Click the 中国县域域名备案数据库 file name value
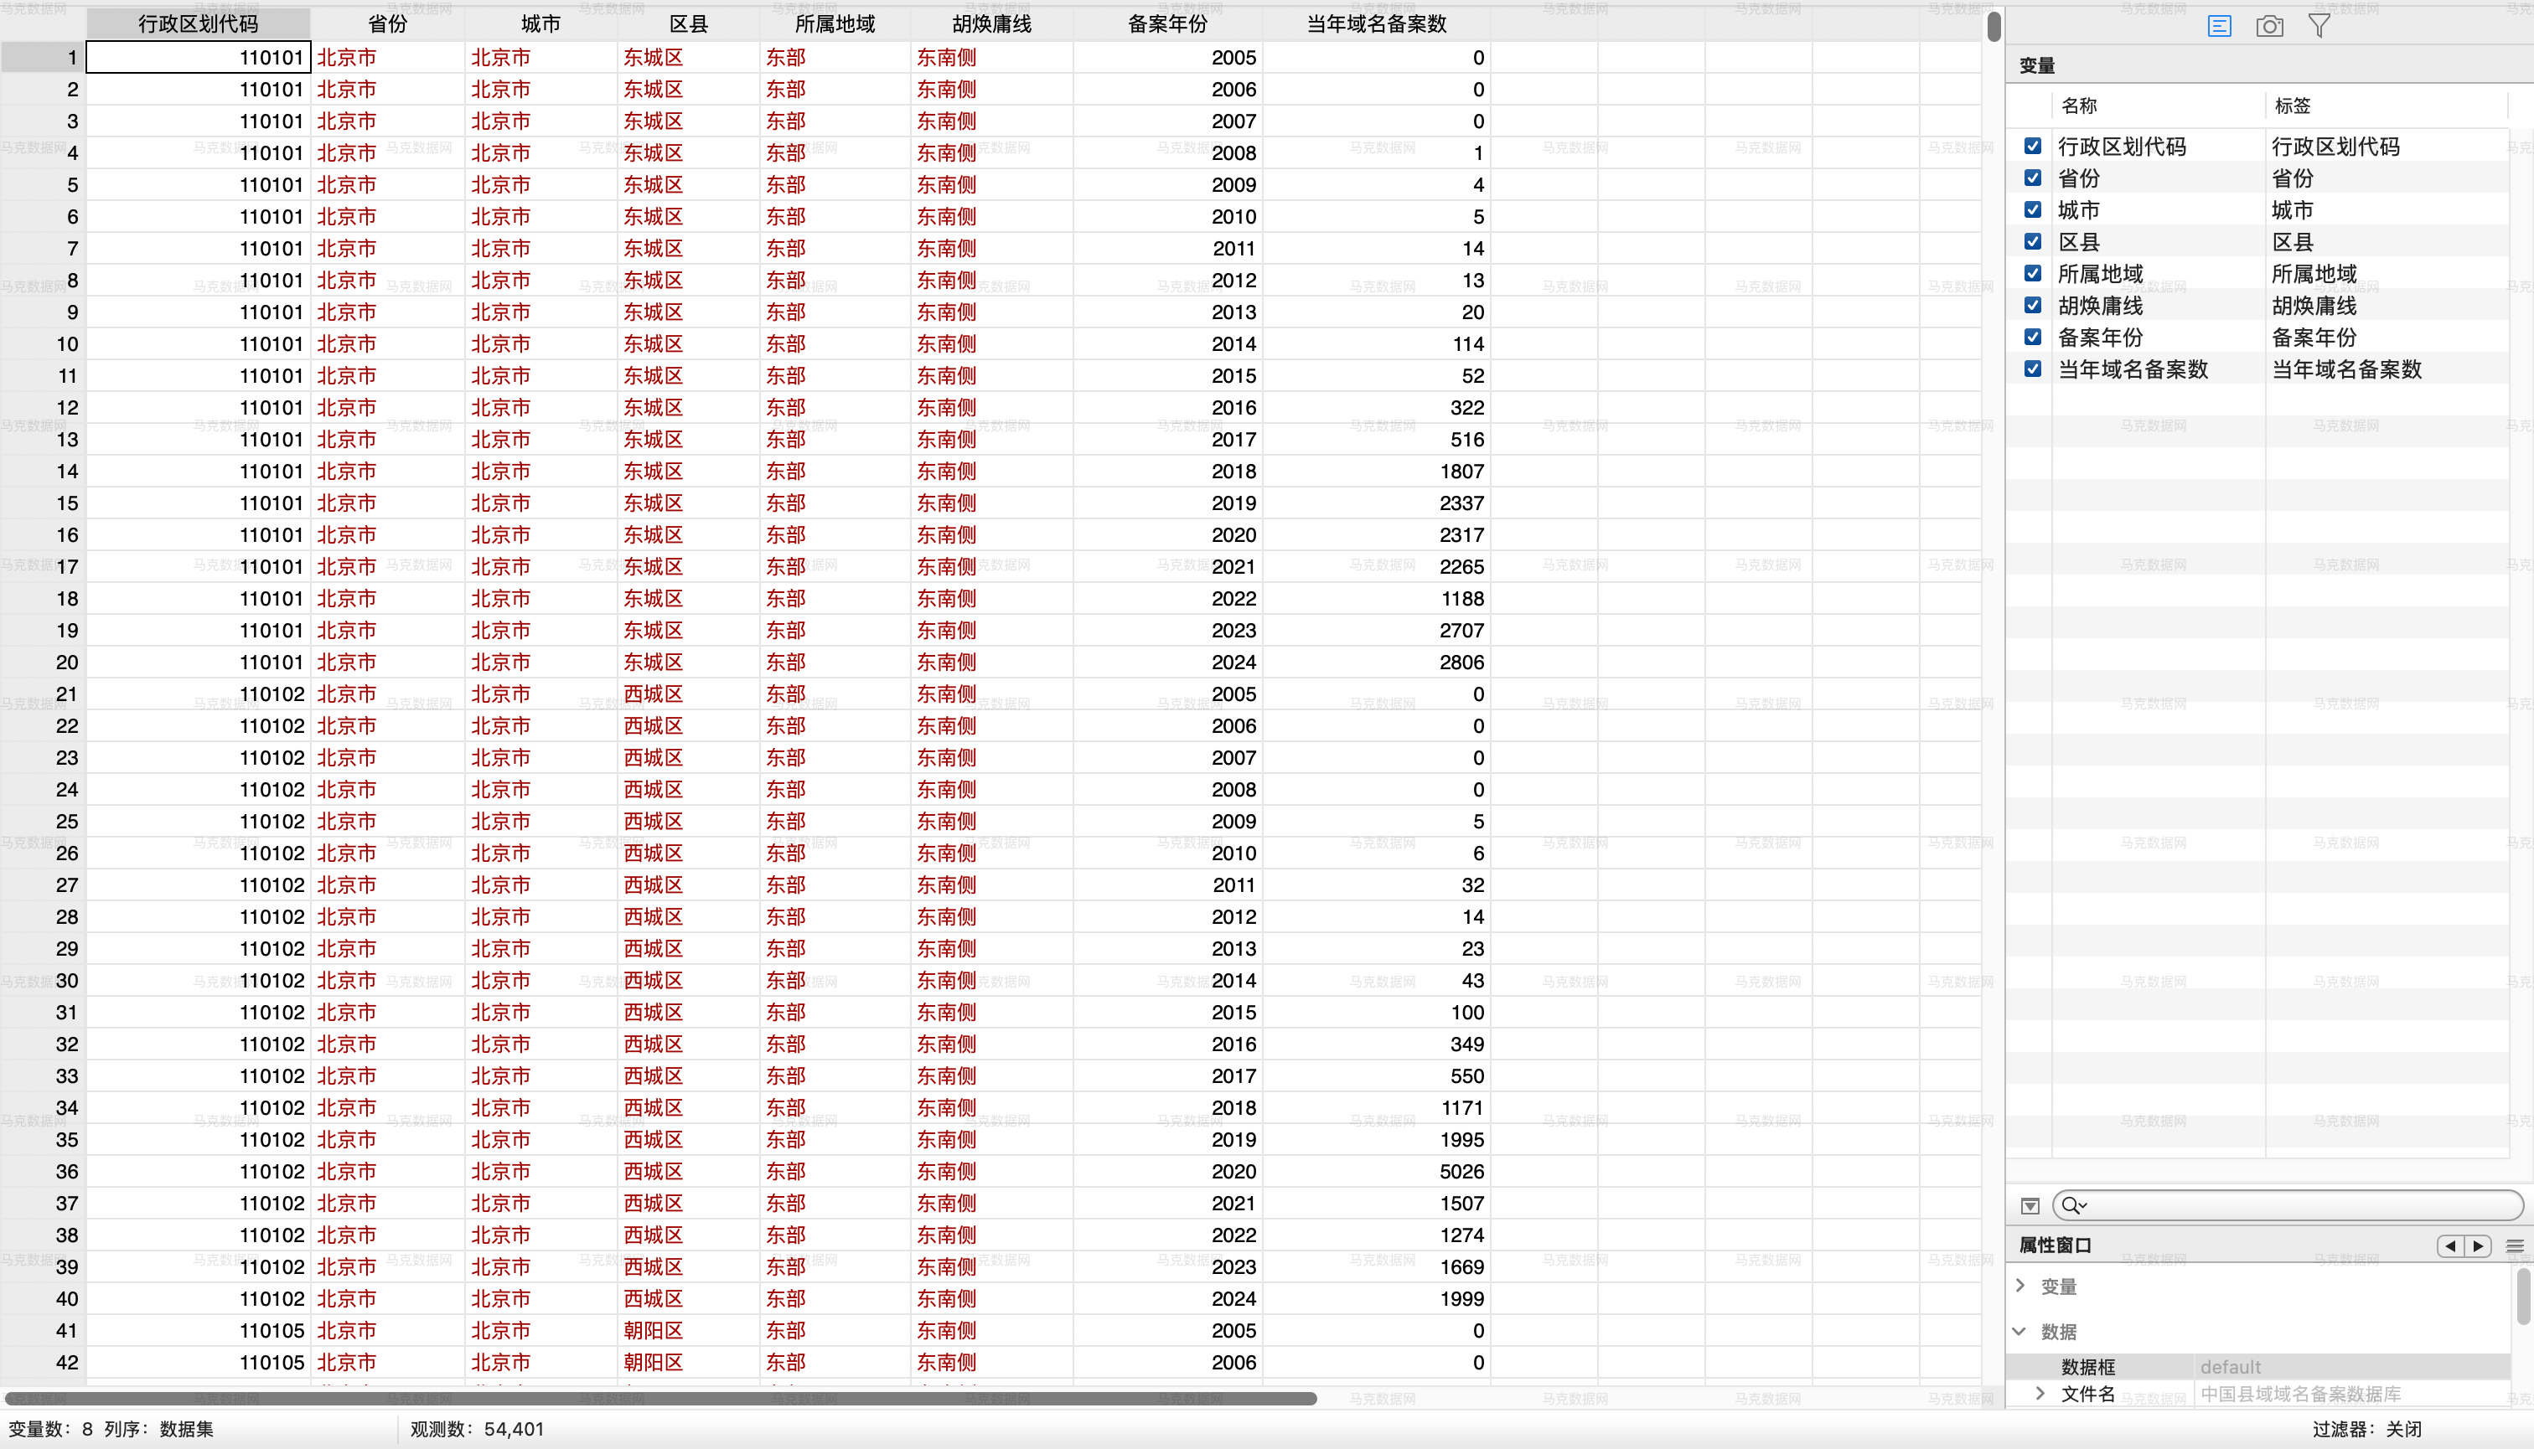Image resolution: width=2534 pixels, height=1449 pixels. click(2300, 1393)
